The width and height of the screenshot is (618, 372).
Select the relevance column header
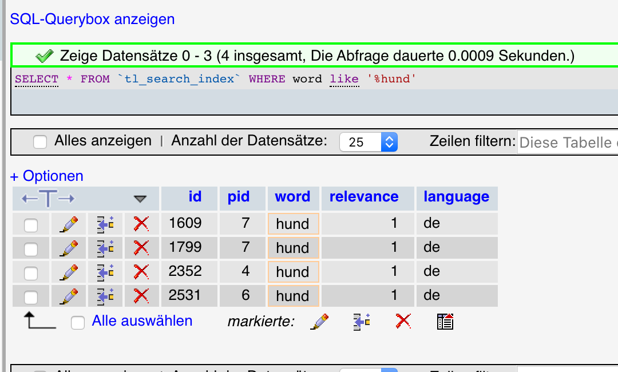pyautogui.click(x=363, y=197)
